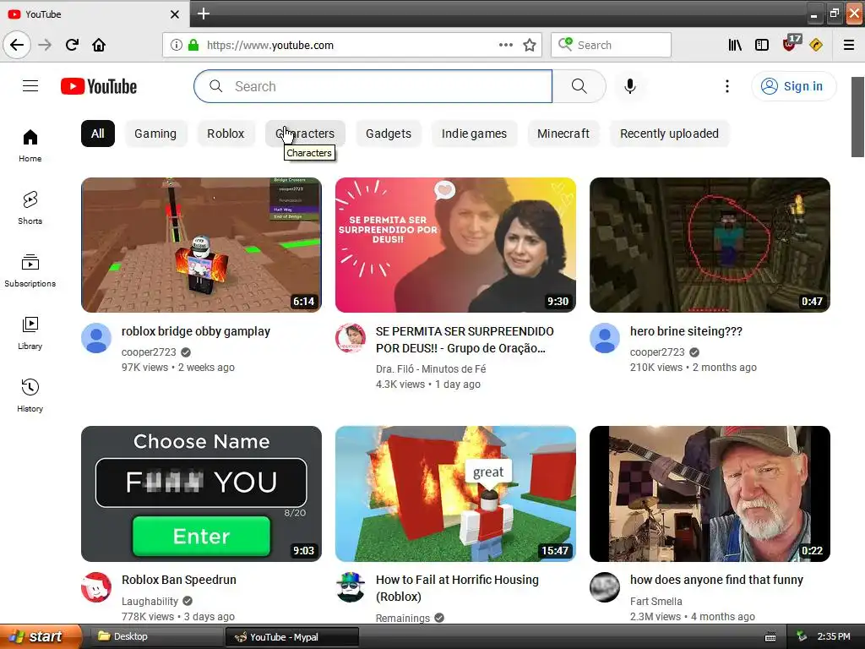The height and width of the screenshot is (649, 865).
Task: Open the uBlock extension icon showing 17
Action: 791,44
